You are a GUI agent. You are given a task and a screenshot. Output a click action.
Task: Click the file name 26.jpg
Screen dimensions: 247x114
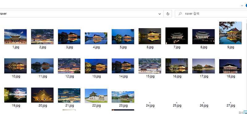tap(204, 105)
